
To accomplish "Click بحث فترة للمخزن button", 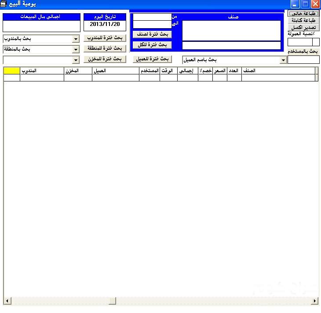I will pyautogui.click(x=105, y=59).
